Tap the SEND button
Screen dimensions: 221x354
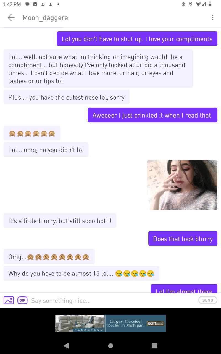208,300
